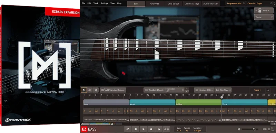Open the Edit menu

click(x=89, y=3)
